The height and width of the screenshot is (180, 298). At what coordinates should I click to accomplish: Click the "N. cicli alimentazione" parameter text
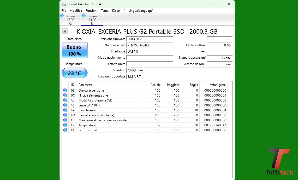93,95
